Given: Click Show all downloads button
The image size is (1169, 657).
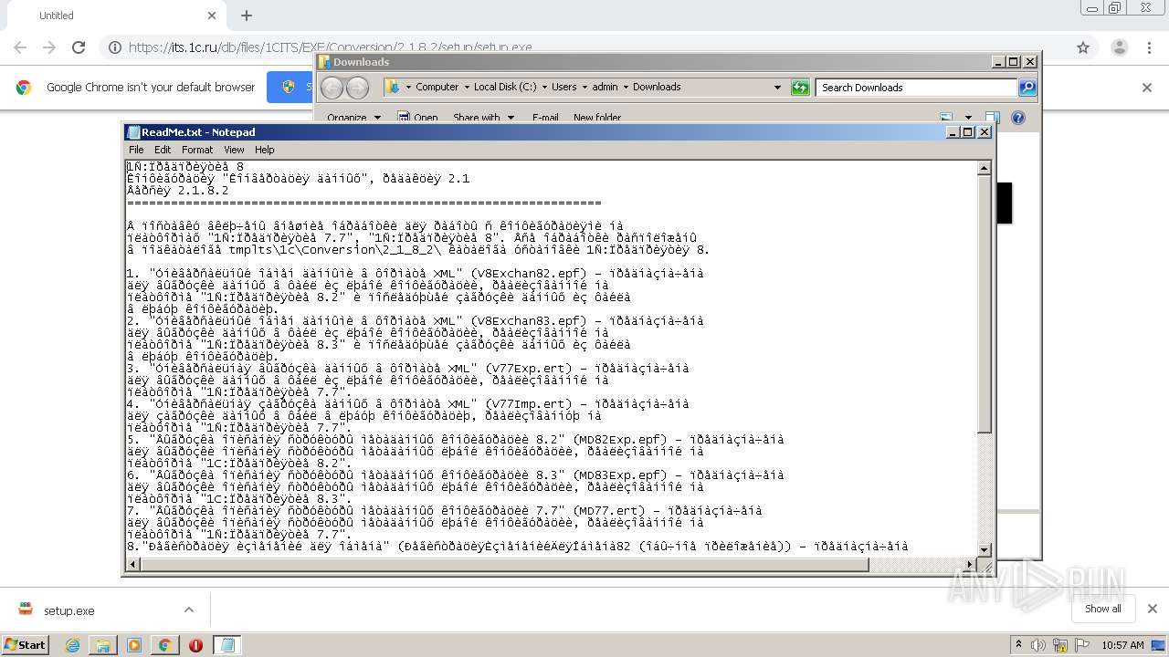Looking at the screenshot, I should [x=1103, y=609].
